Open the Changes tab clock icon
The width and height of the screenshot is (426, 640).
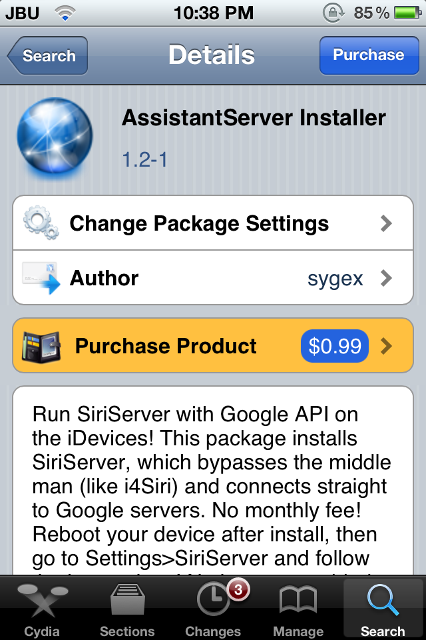click(x=212, y=599)
